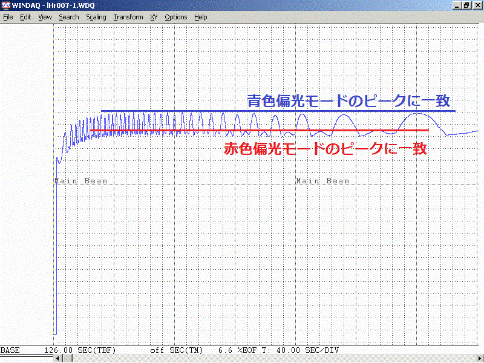Click the 'BASE' status bar entry

point(10,350)
